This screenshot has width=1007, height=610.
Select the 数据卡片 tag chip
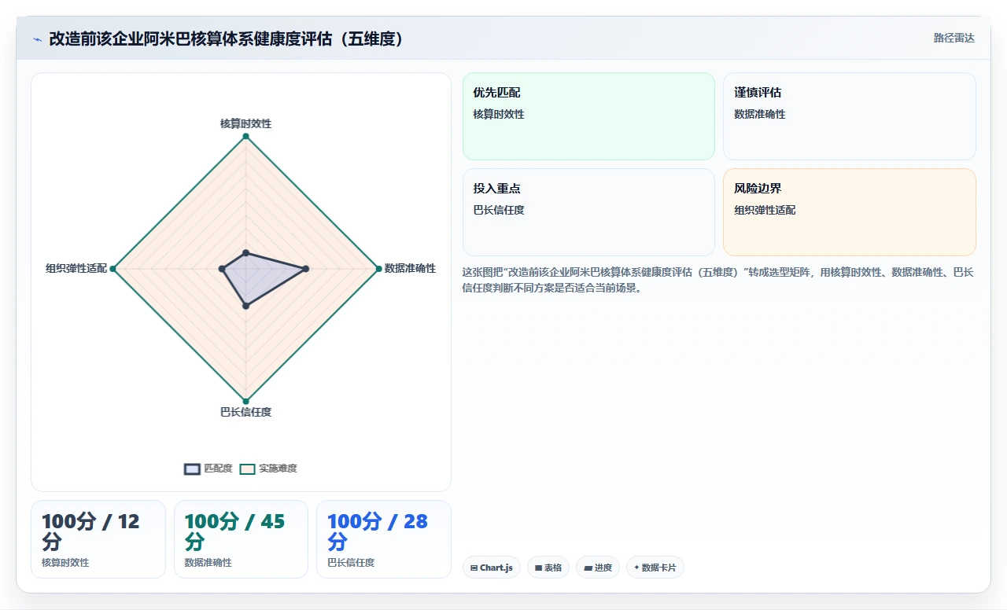pos(655,568)
